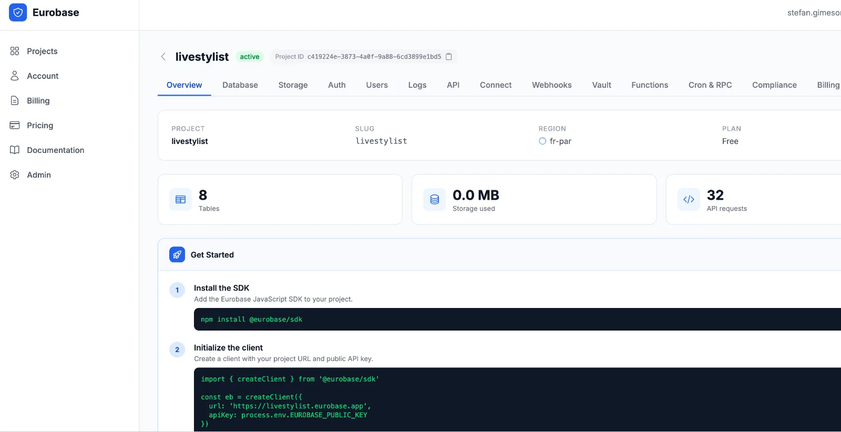The height and width of the screenshot is (432, 841).
Task: Click the fr-par region text
Action: click(x=560, y=141)
